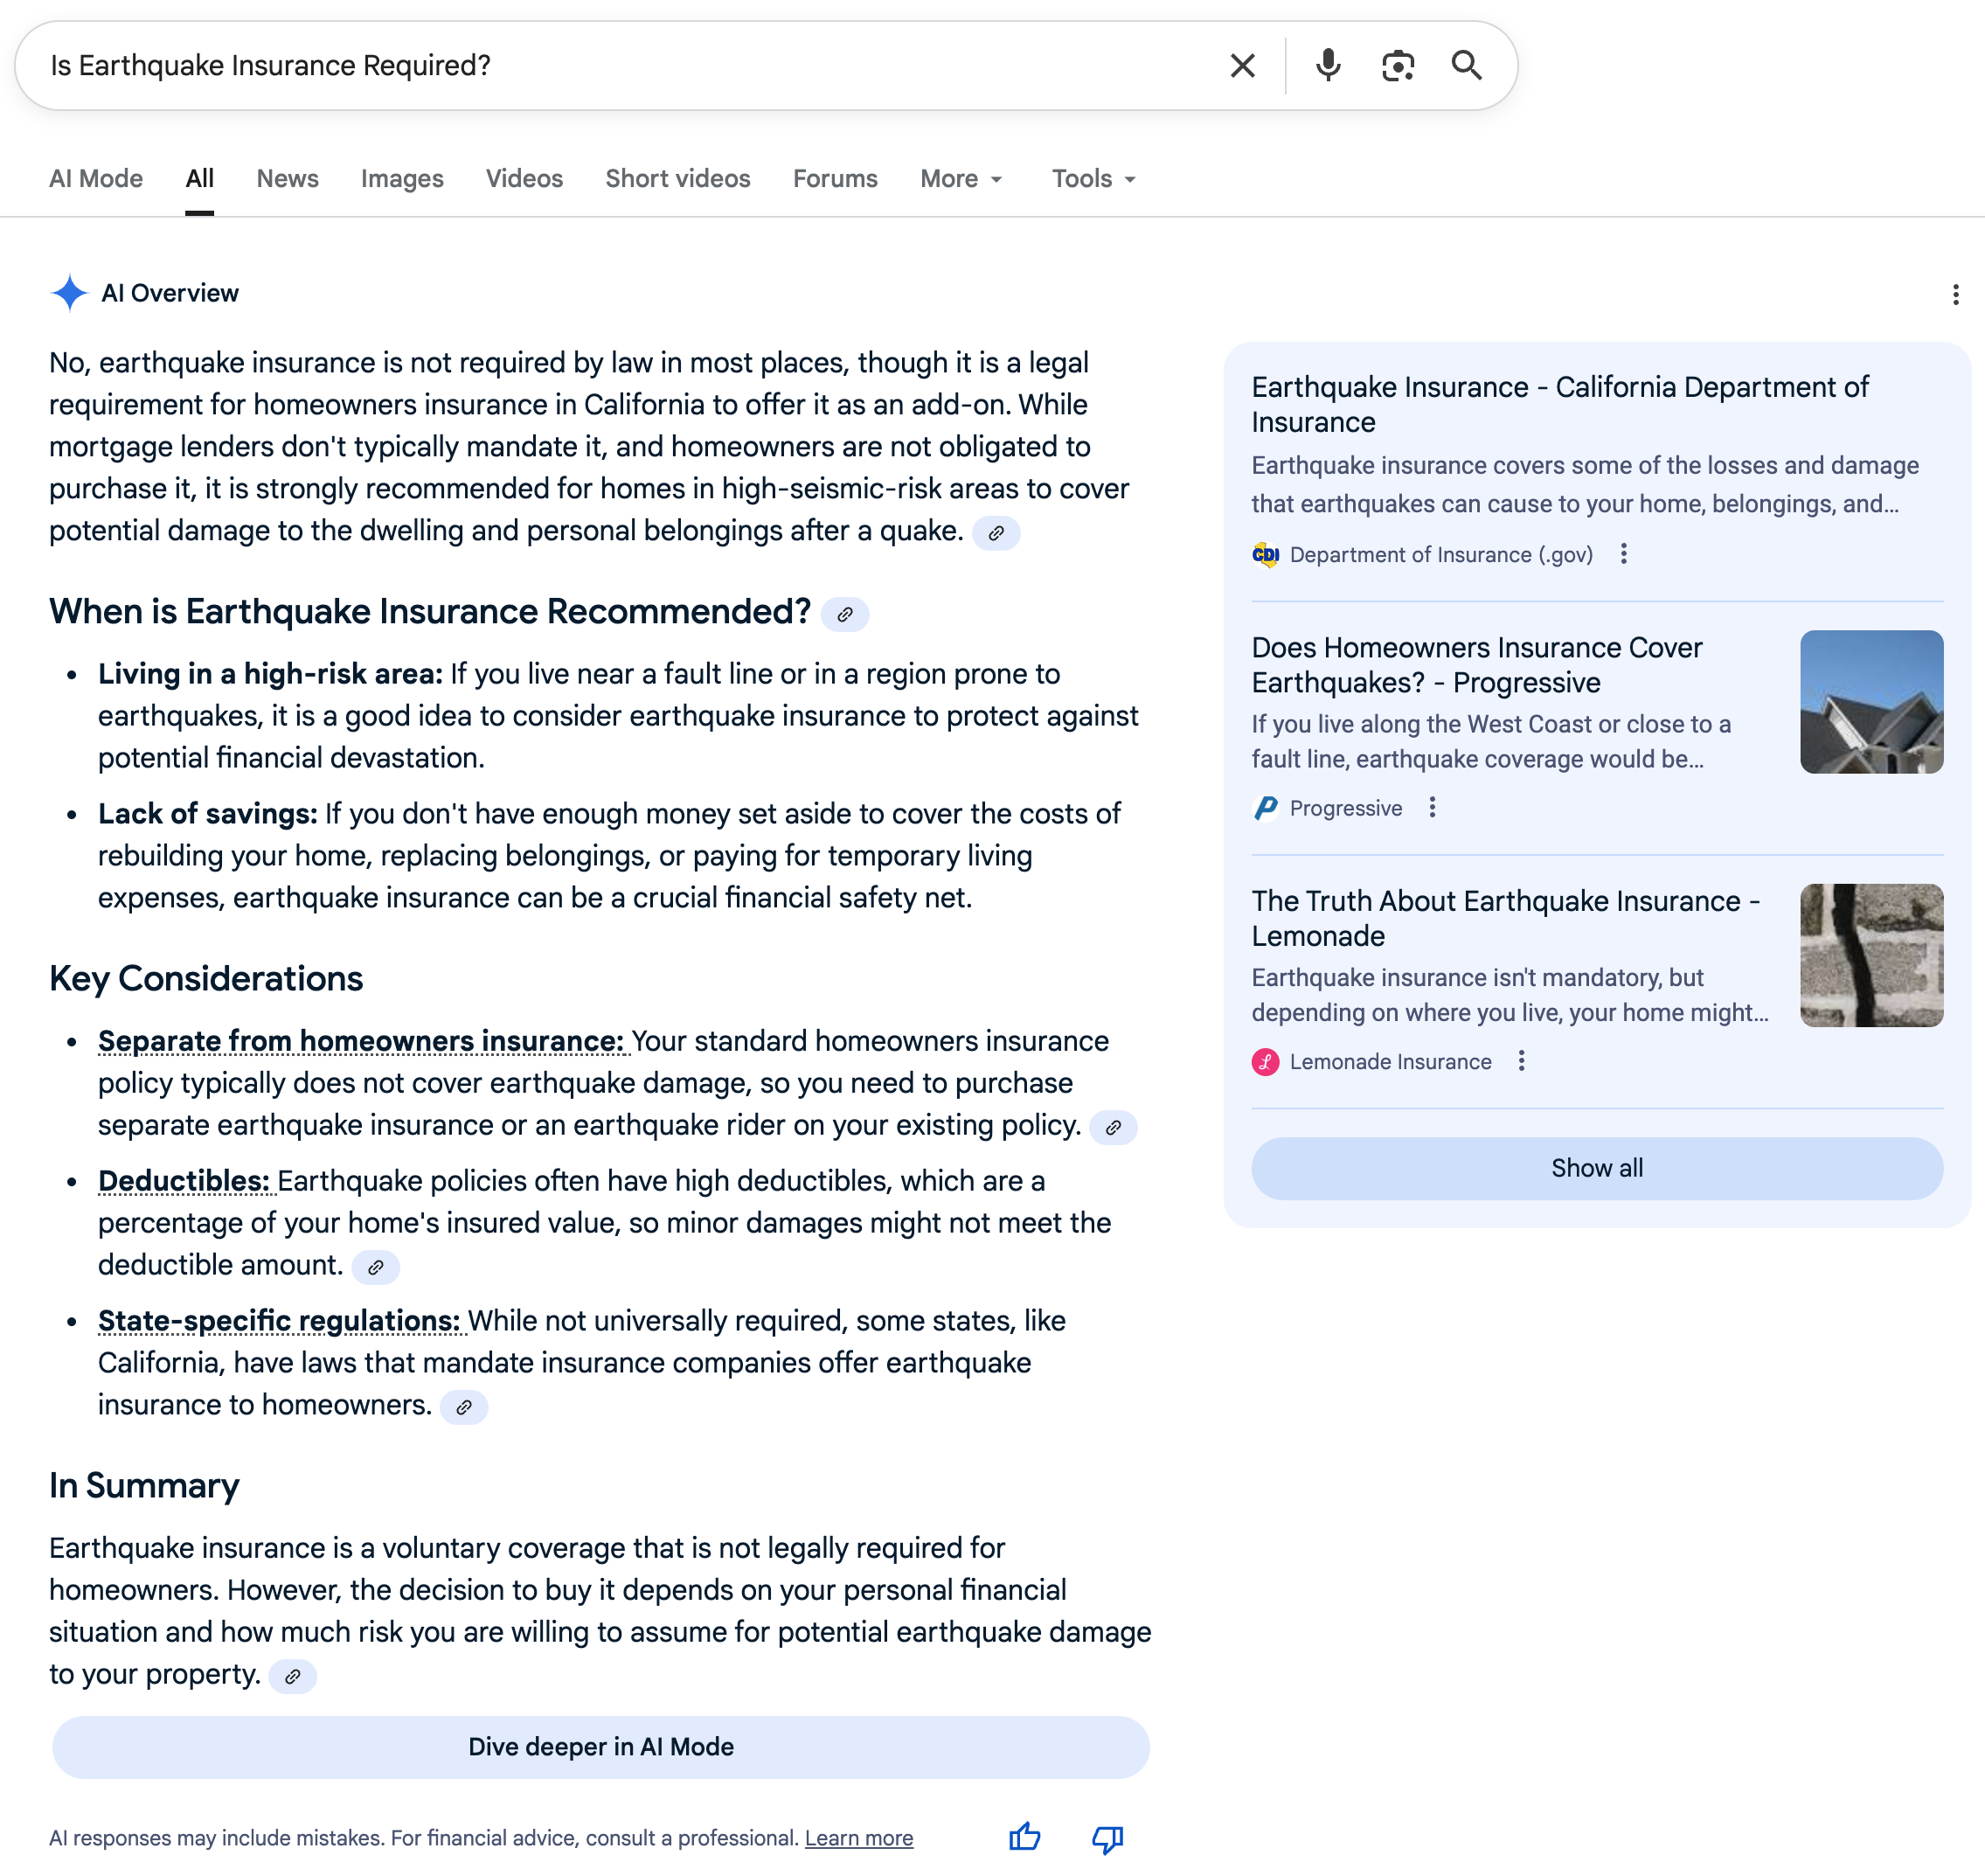Give the AI Overview a thumbs up

[x=1024, y=1837]
